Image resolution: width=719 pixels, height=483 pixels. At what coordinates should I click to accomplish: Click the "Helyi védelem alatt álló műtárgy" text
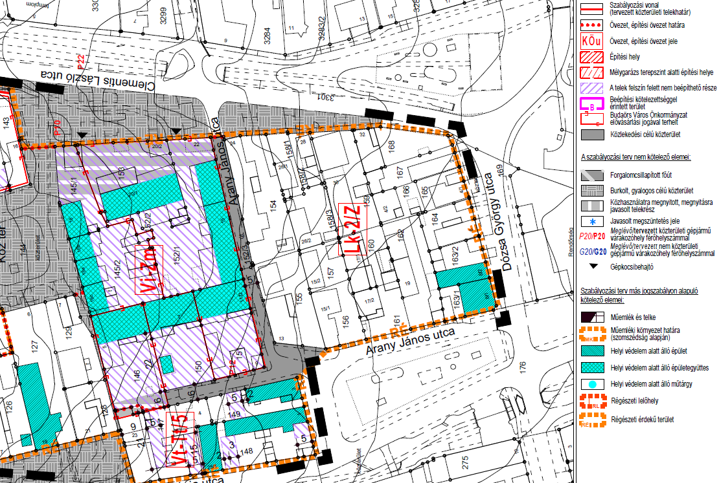(652, 384)
